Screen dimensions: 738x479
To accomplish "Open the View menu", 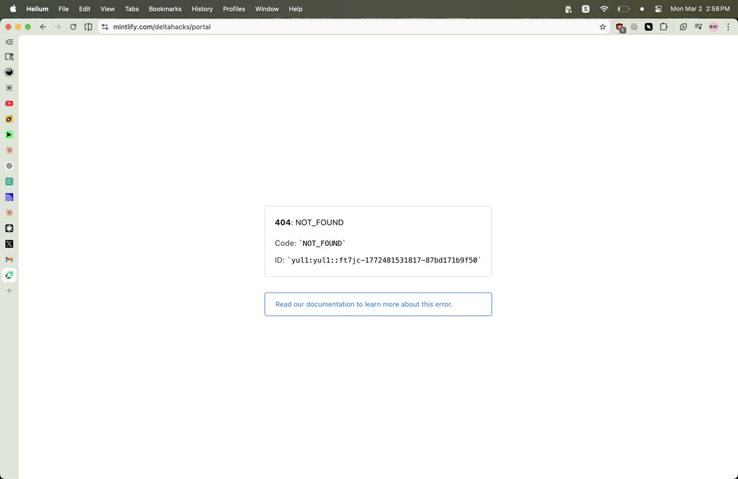I will 107,9.
